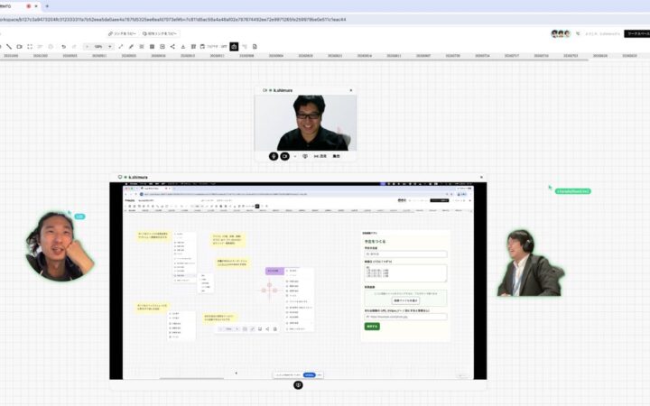This screenshot has height=406, width=650.
Task: Select the line drawing tool
Action: point(9,47)
